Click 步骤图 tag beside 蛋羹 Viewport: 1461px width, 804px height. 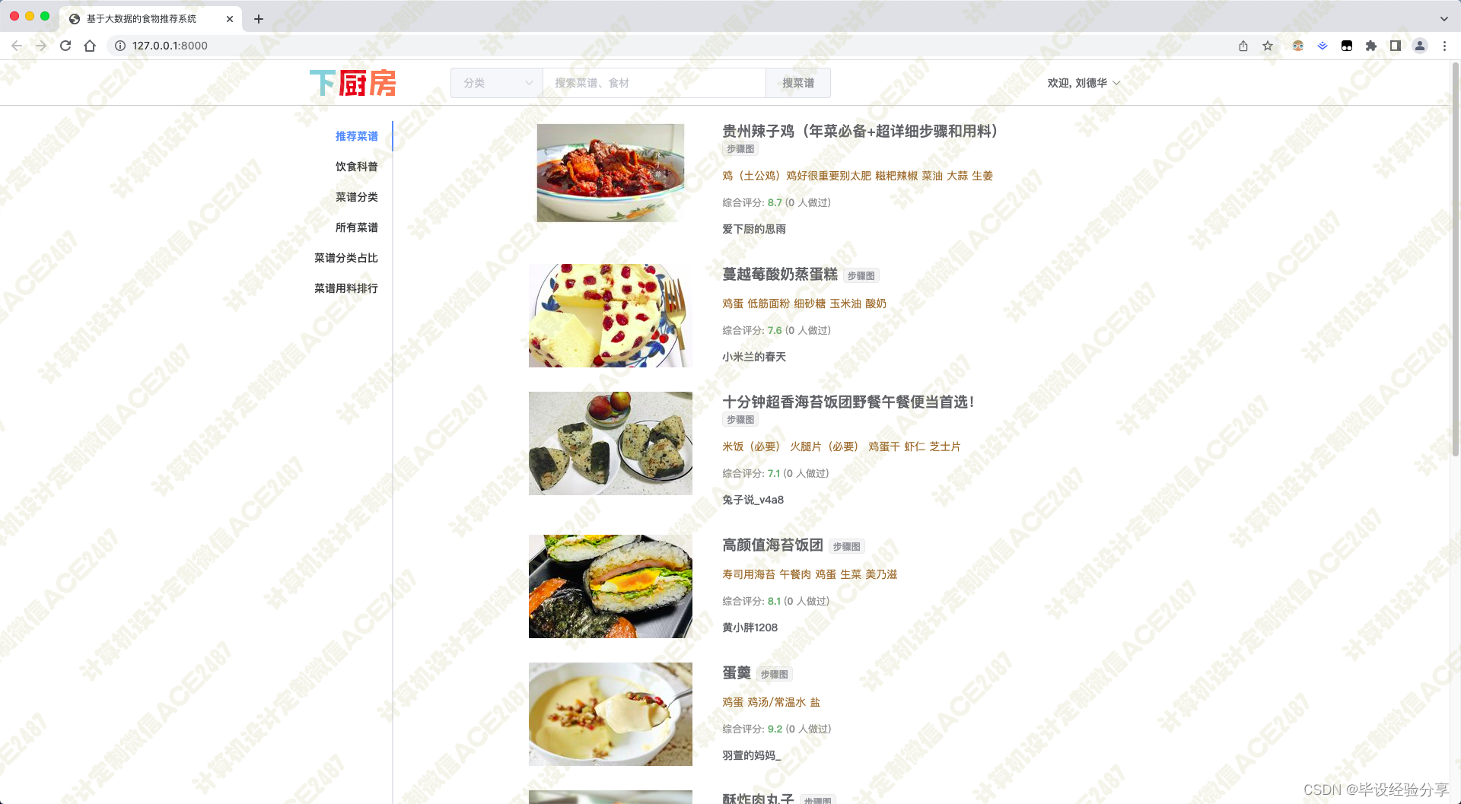pos(775,675)
